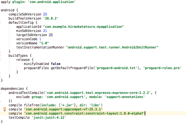Click the yellow lightbulb quick-fix icon
This screenshot has height=125, width=187.
click(x=4, y=109)
